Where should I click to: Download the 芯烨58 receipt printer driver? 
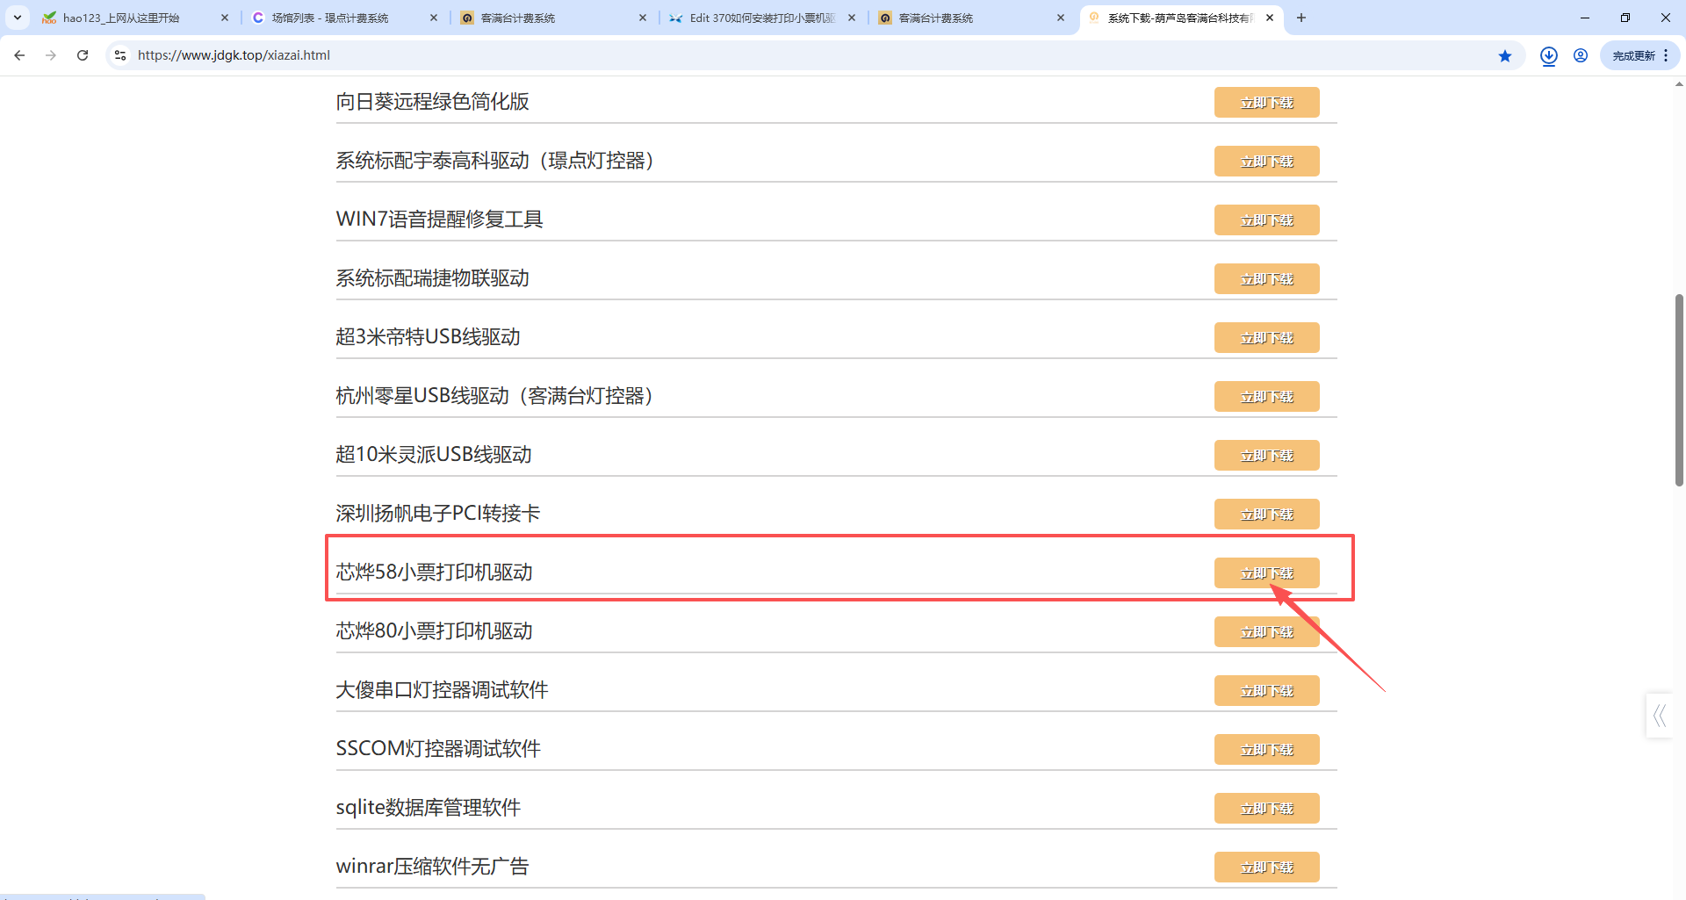pos(1266,572)
